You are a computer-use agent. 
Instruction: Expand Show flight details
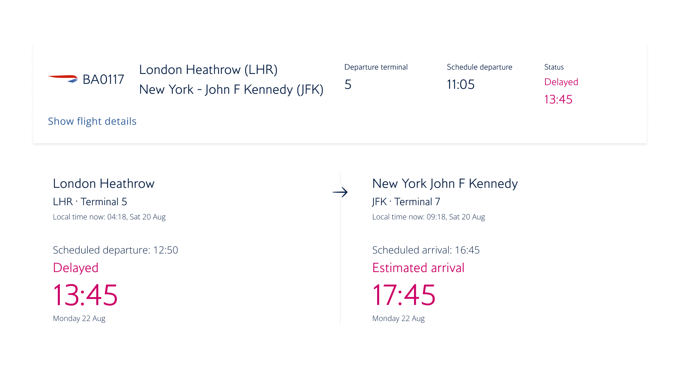(x=92, y=121)
